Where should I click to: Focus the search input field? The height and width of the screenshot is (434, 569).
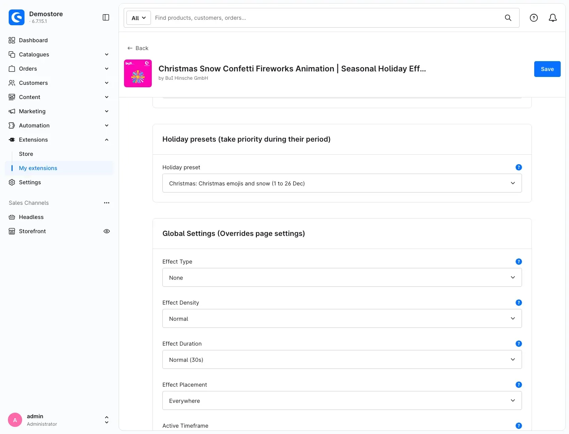pos(327,18)
